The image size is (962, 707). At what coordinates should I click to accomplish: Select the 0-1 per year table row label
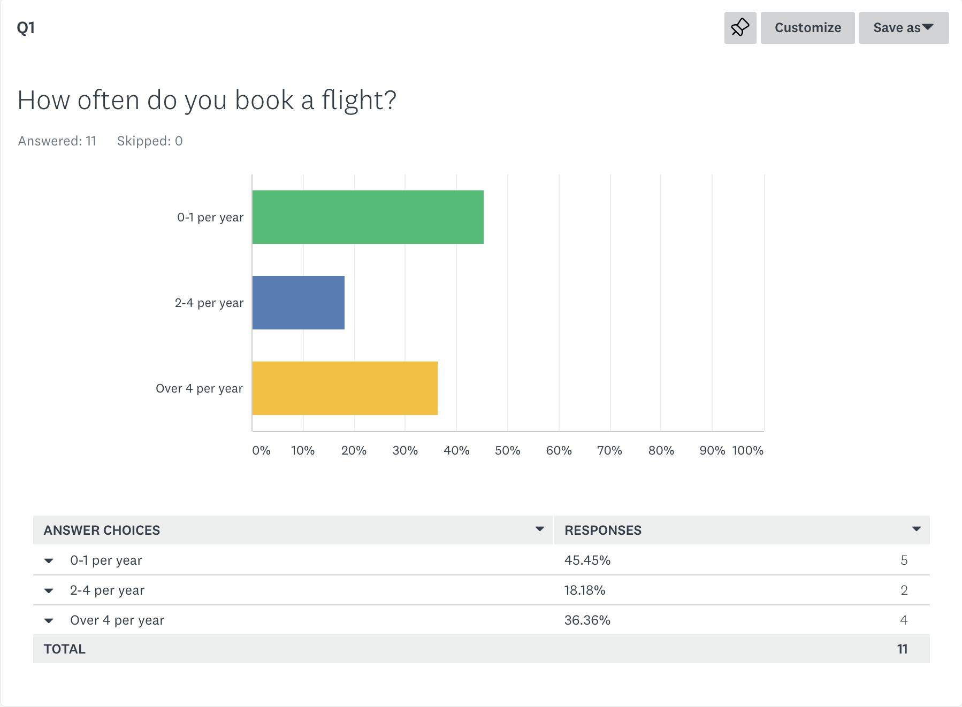[106, 560]
